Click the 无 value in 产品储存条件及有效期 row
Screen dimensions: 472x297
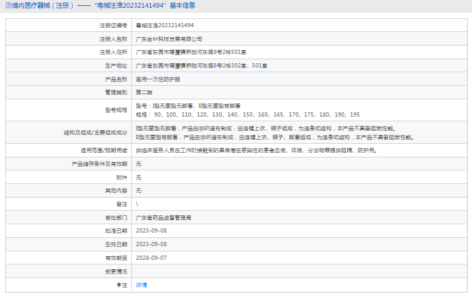tap(138, 164)
